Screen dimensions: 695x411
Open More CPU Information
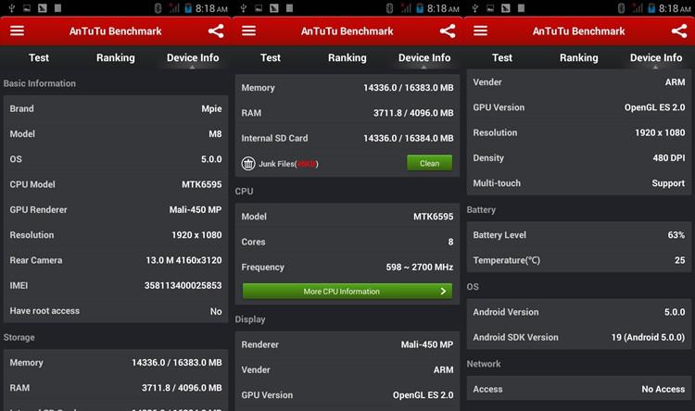(347, 291)
